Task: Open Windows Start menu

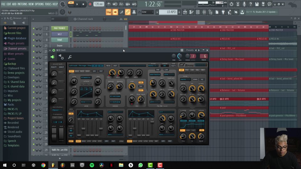Action: (5, 165)
